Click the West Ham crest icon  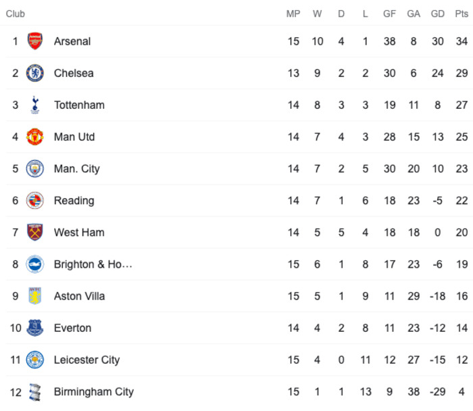(35, 232)
